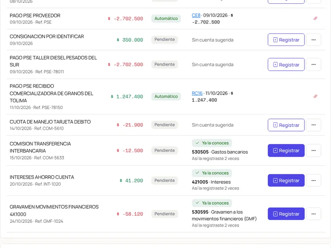The image size is (331, 248).
Task: Click the unlink icon for RC16 row
Action: tap(315, 96)
